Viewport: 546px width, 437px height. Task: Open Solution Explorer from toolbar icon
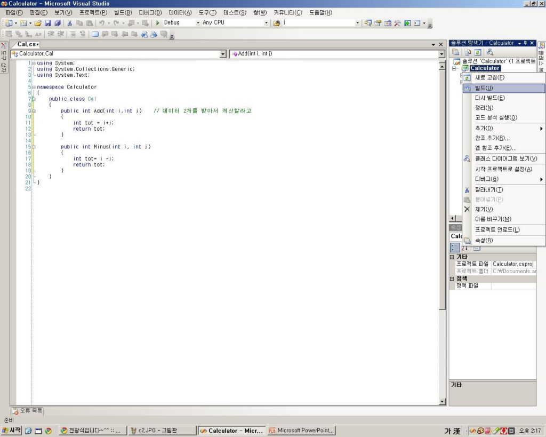(x=368, y=23)
